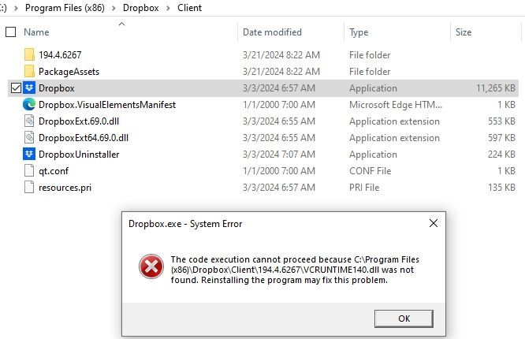Navigate to Client in the breadcrumb path
Screen dimensions: 525x339
tap(189, 8)
